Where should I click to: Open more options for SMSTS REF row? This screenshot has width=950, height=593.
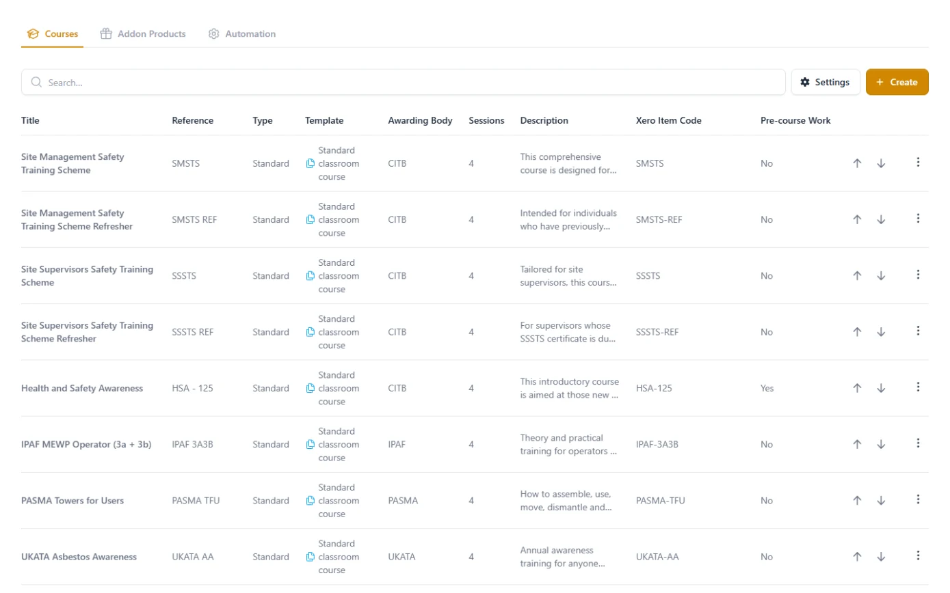coord(918,219)
